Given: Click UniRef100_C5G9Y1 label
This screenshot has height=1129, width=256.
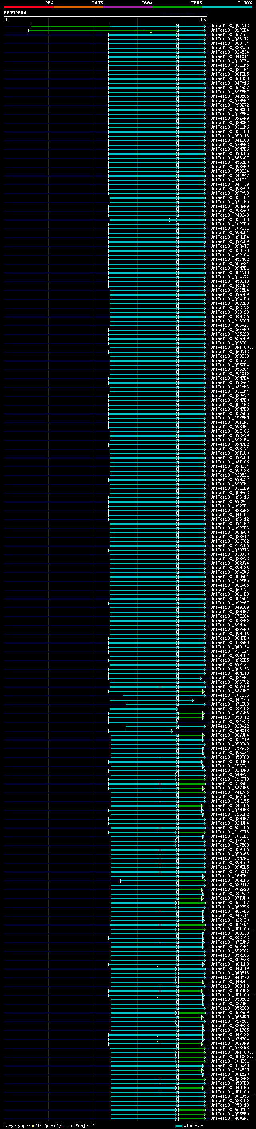Looking at the screenshot, I should point(229,766).
